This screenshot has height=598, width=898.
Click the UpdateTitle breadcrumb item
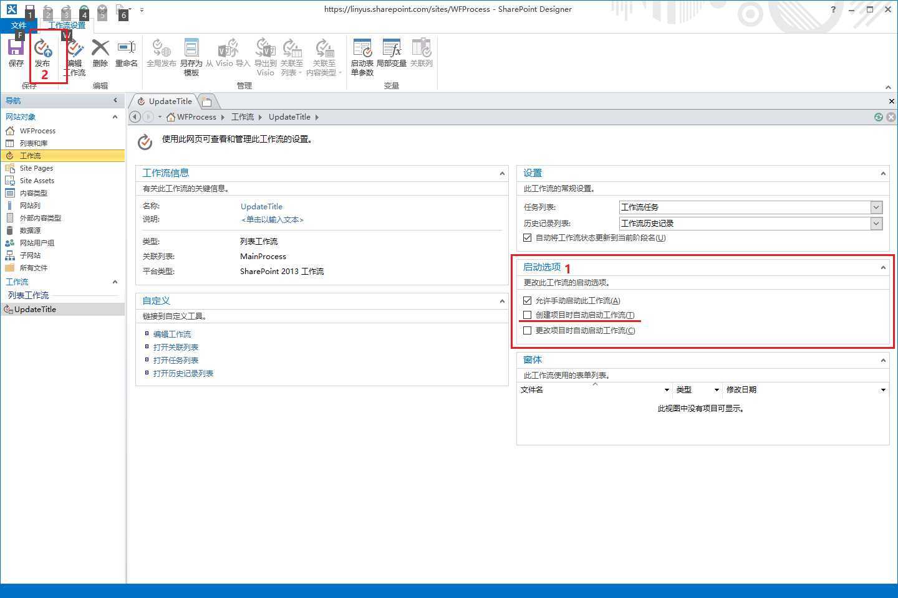coord(289,117)
